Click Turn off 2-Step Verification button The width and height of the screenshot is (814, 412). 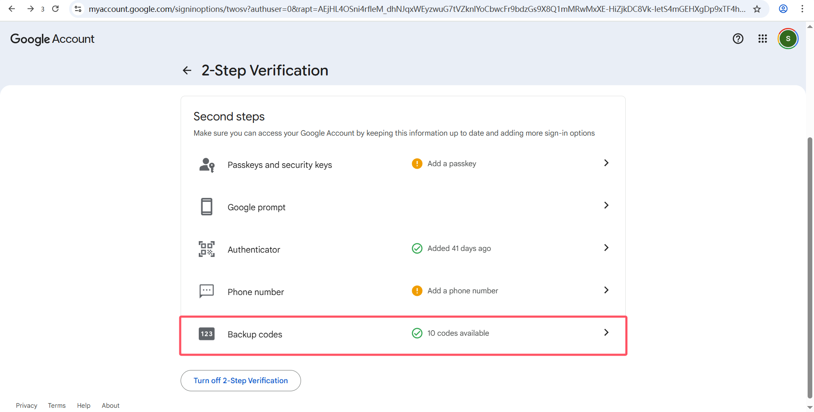[240, 381]
